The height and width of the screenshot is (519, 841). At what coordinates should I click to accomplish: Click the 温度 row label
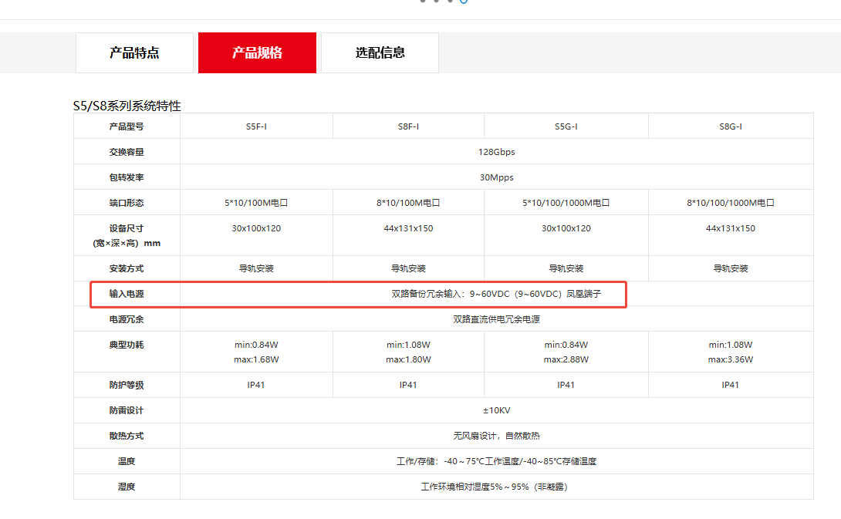tap(127, 462)
